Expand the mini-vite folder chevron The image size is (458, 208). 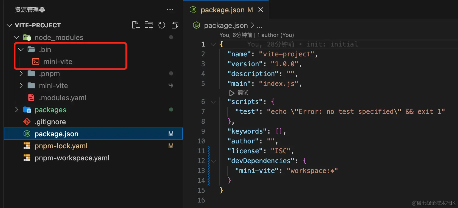coord(21,85)
